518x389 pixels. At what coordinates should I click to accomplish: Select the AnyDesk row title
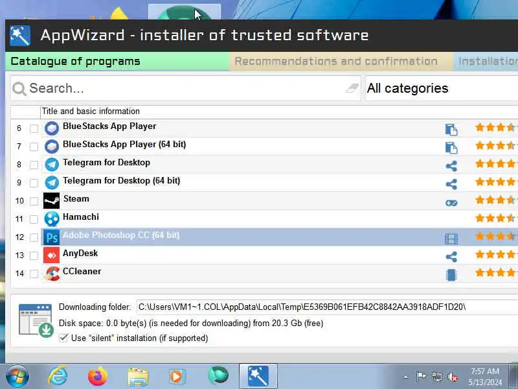pyautogui.click(x=80, y=253)
